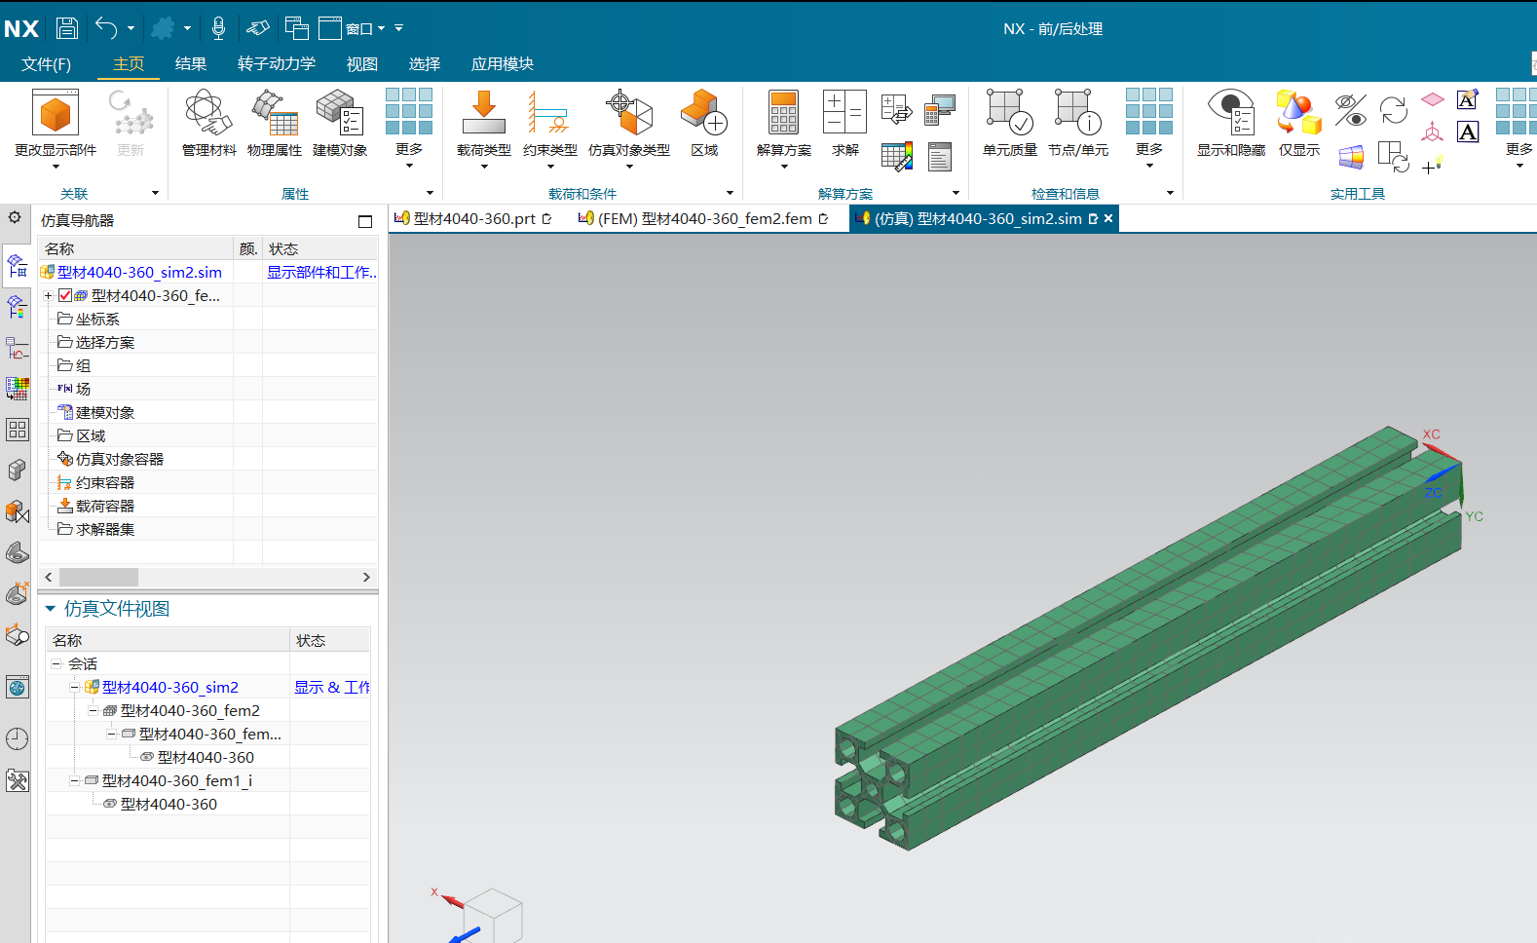Maximize the Simulation Navigator panel box
1537x943 pixels.
point(365,221)
